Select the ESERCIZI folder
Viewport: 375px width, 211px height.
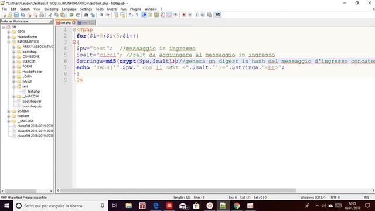point(29,62)
